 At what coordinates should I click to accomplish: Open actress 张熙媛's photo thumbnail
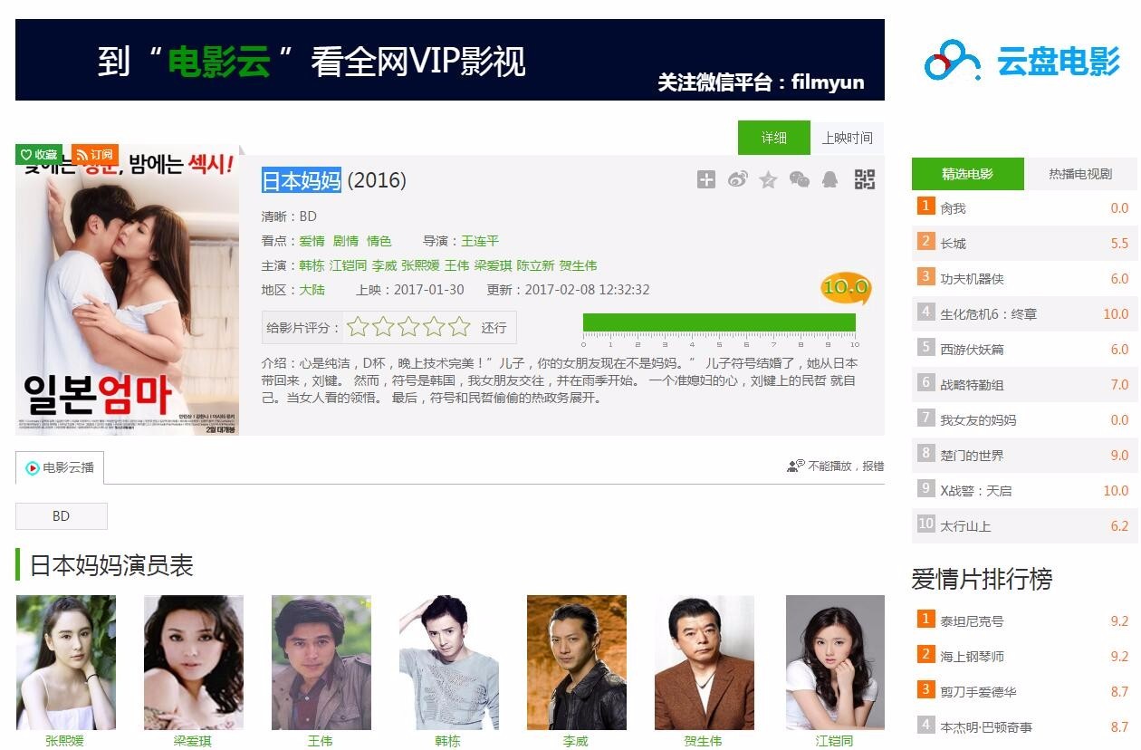66,662
